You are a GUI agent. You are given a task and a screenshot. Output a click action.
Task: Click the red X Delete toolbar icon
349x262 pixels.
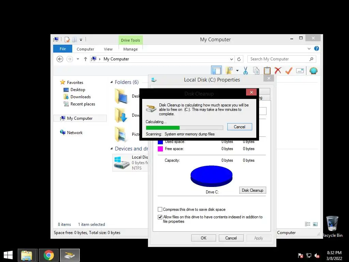(278, 71)
